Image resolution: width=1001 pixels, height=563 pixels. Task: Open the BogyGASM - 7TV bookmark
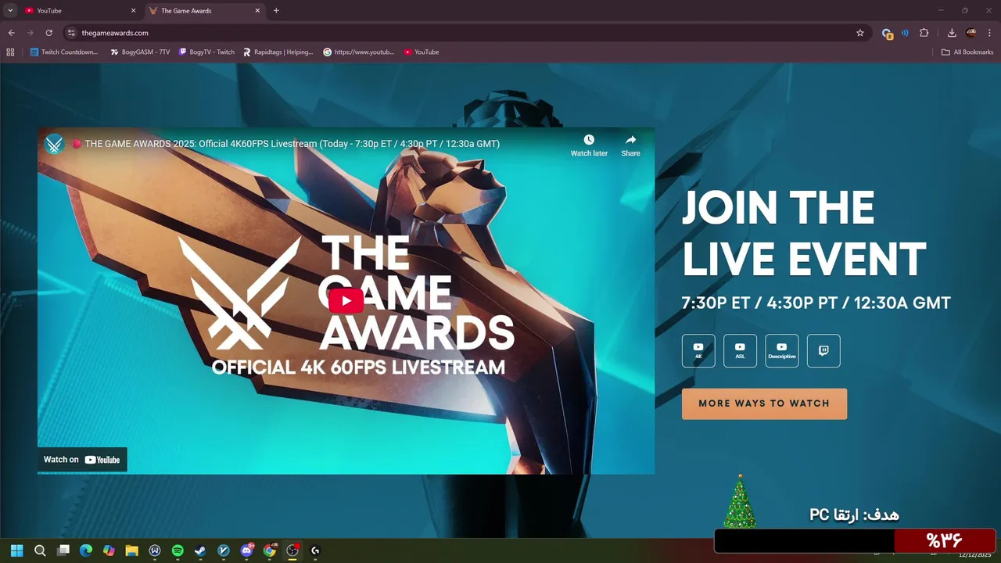click(x=140, y=52)
